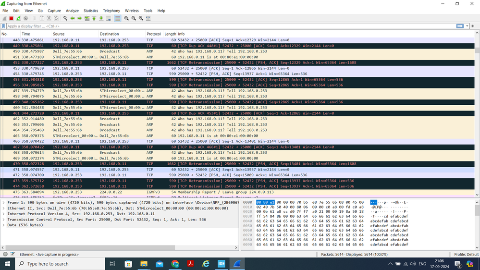Viewport: 480px width, 270px height.
Task: Click Profile: Default in status bar
Action: pos(466,254)
